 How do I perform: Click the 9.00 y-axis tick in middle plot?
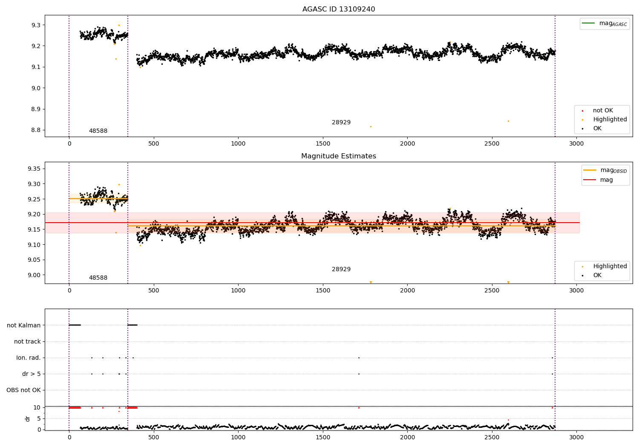34,275
